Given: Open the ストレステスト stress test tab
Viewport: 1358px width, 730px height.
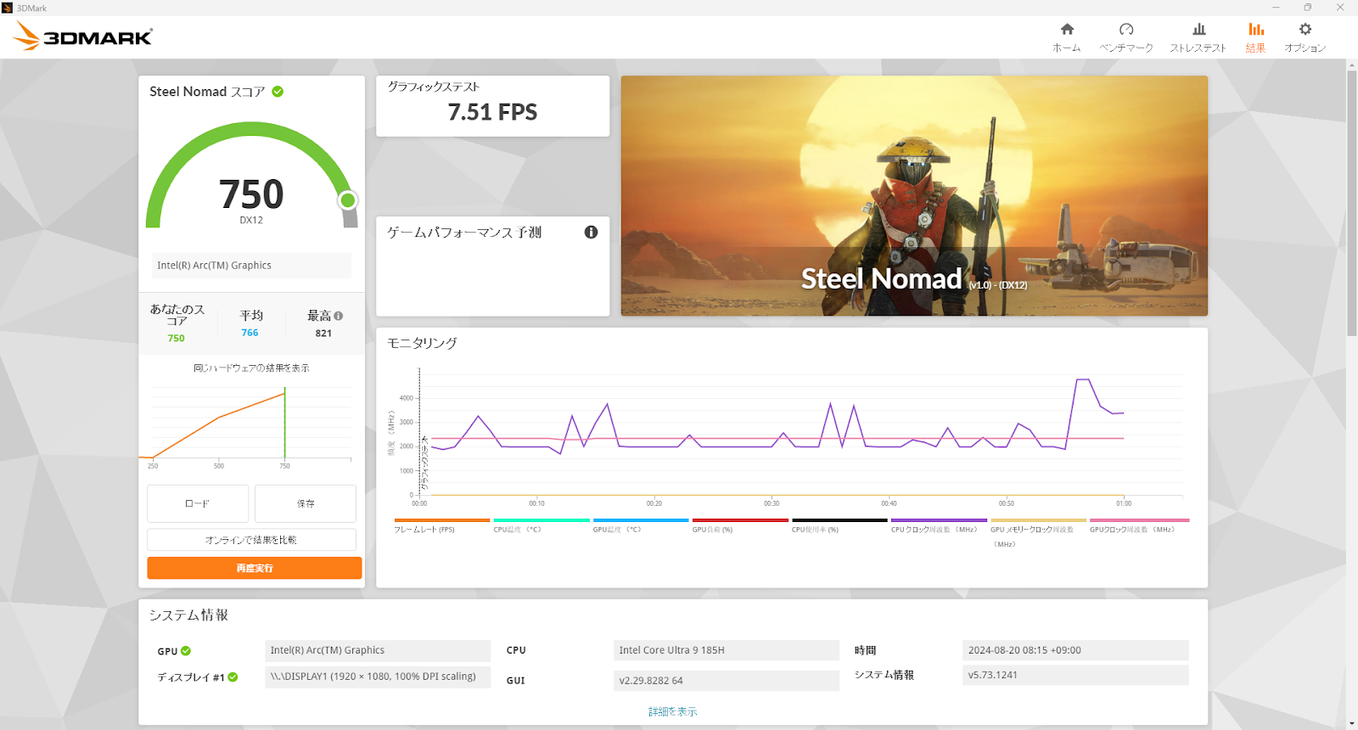Looking at the screenshot, I should click(1198, 38).
